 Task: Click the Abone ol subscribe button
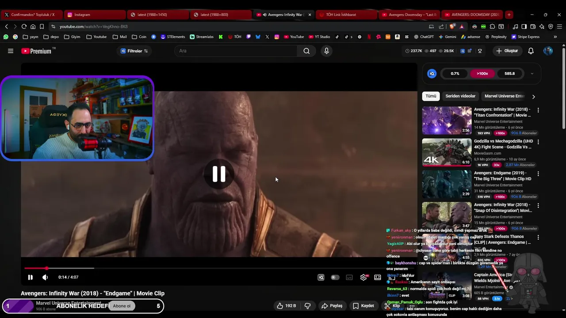point(122,306)
